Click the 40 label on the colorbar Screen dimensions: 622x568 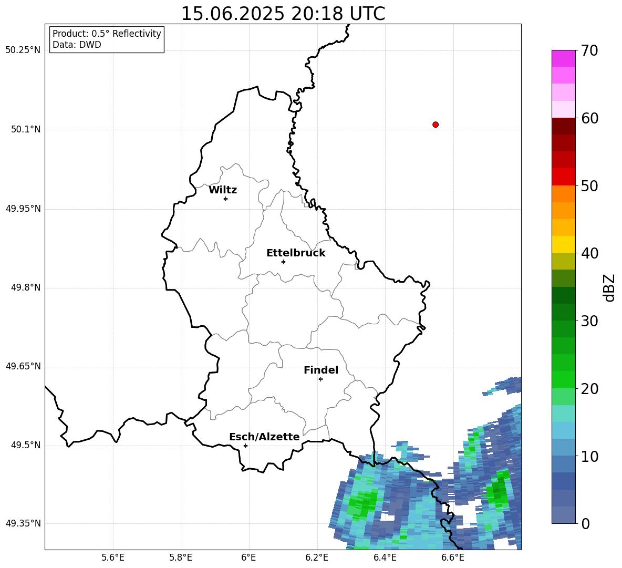point(589,253)
